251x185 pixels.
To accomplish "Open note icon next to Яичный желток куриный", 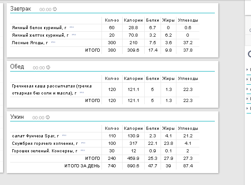I will coord(74,34).
